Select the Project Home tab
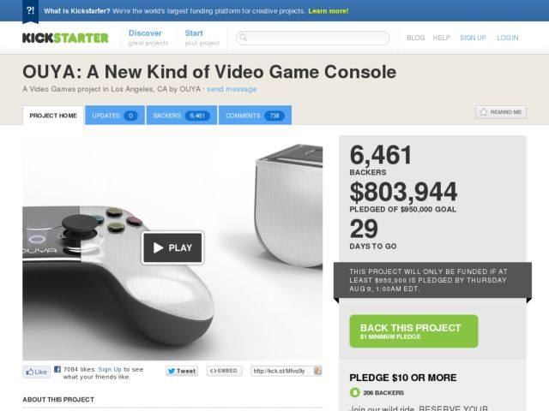Viewport: 549px width, 411px height. [x=53, y=116]
